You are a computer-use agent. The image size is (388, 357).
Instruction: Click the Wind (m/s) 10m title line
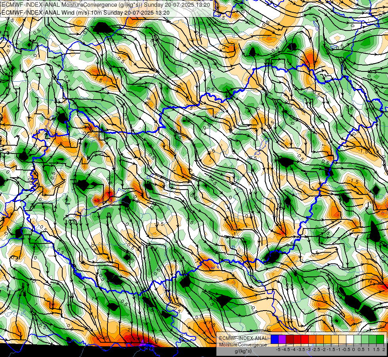tap(86, 13)
